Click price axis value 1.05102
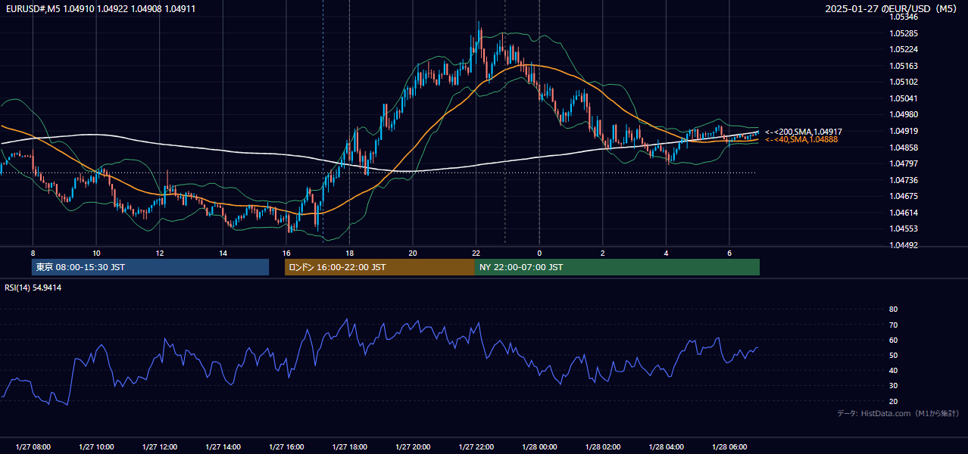Viewport: 968px width, 454px height. (903, 82)
